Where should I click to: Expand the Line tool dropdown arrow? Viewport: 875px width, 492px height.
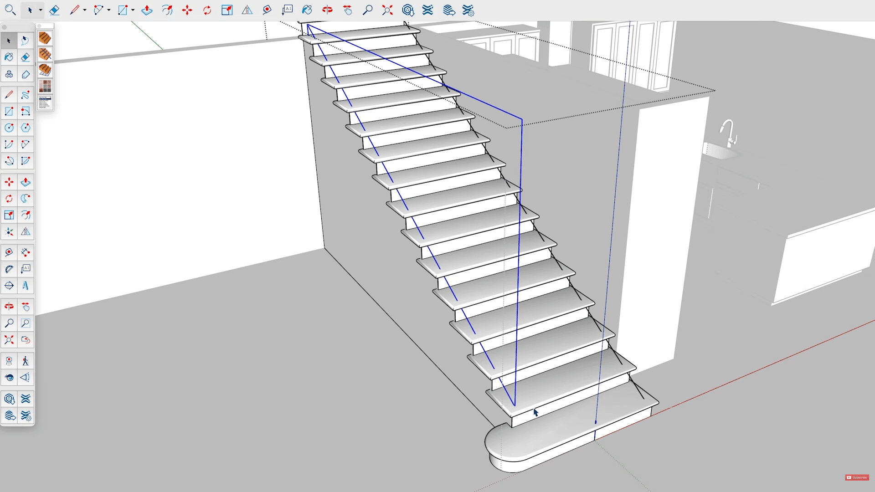click(85, 10)
